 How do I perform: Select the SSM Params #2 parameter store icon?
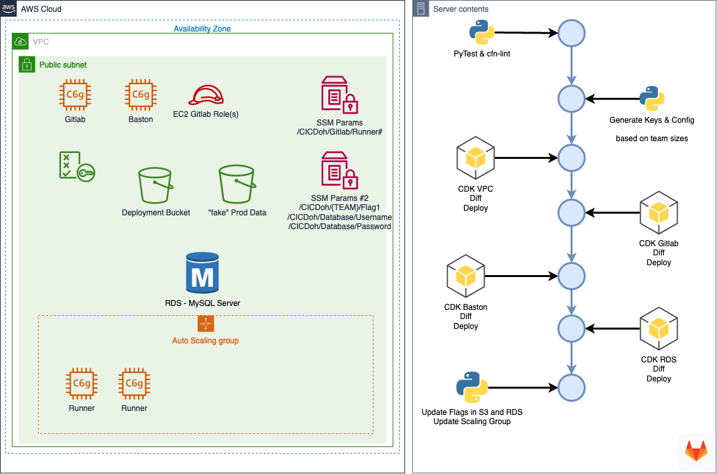coord(339,170)
